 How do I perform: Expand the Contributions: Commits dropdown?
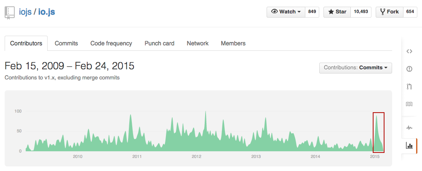[355, 68]
